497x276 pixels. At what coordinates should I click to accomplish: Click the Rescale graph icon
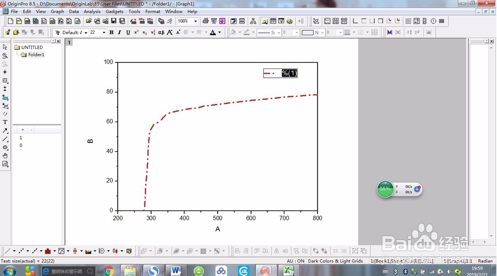316,21
